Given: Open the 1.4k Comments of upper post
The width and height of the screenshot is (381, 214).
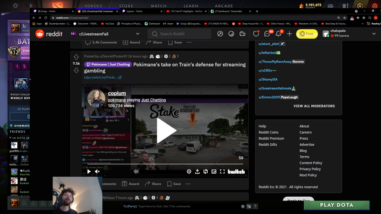Looking at the screenshot, I should (x=101, y=42).
